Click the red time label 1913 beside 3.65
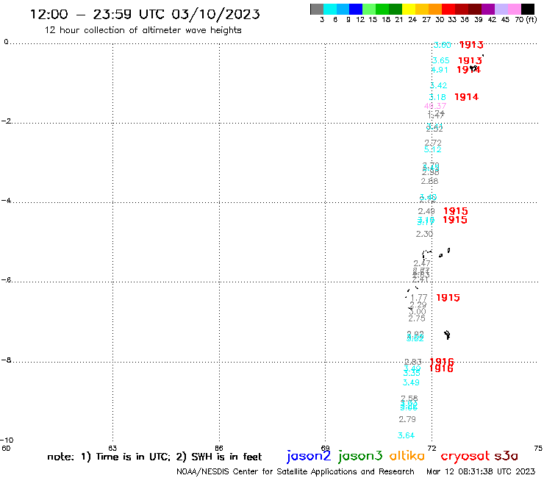The image size is (544, 478). 470,60
